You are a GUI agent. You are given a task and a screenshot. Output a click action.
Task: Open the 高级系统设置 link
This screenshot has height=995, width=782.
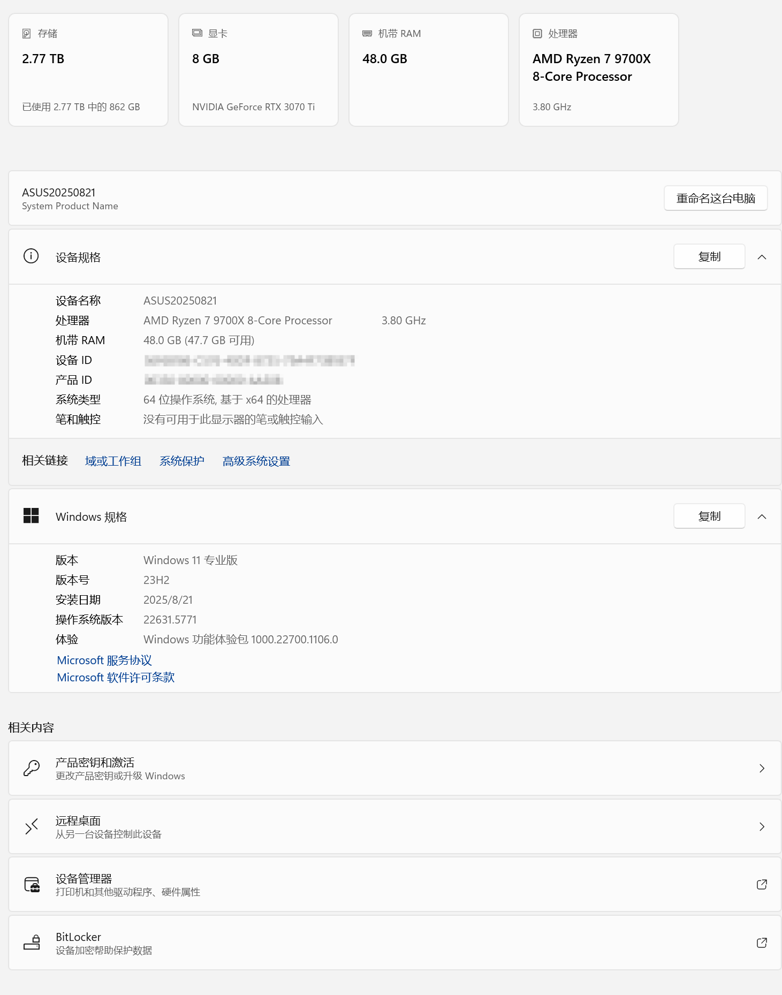pos(256,461)
